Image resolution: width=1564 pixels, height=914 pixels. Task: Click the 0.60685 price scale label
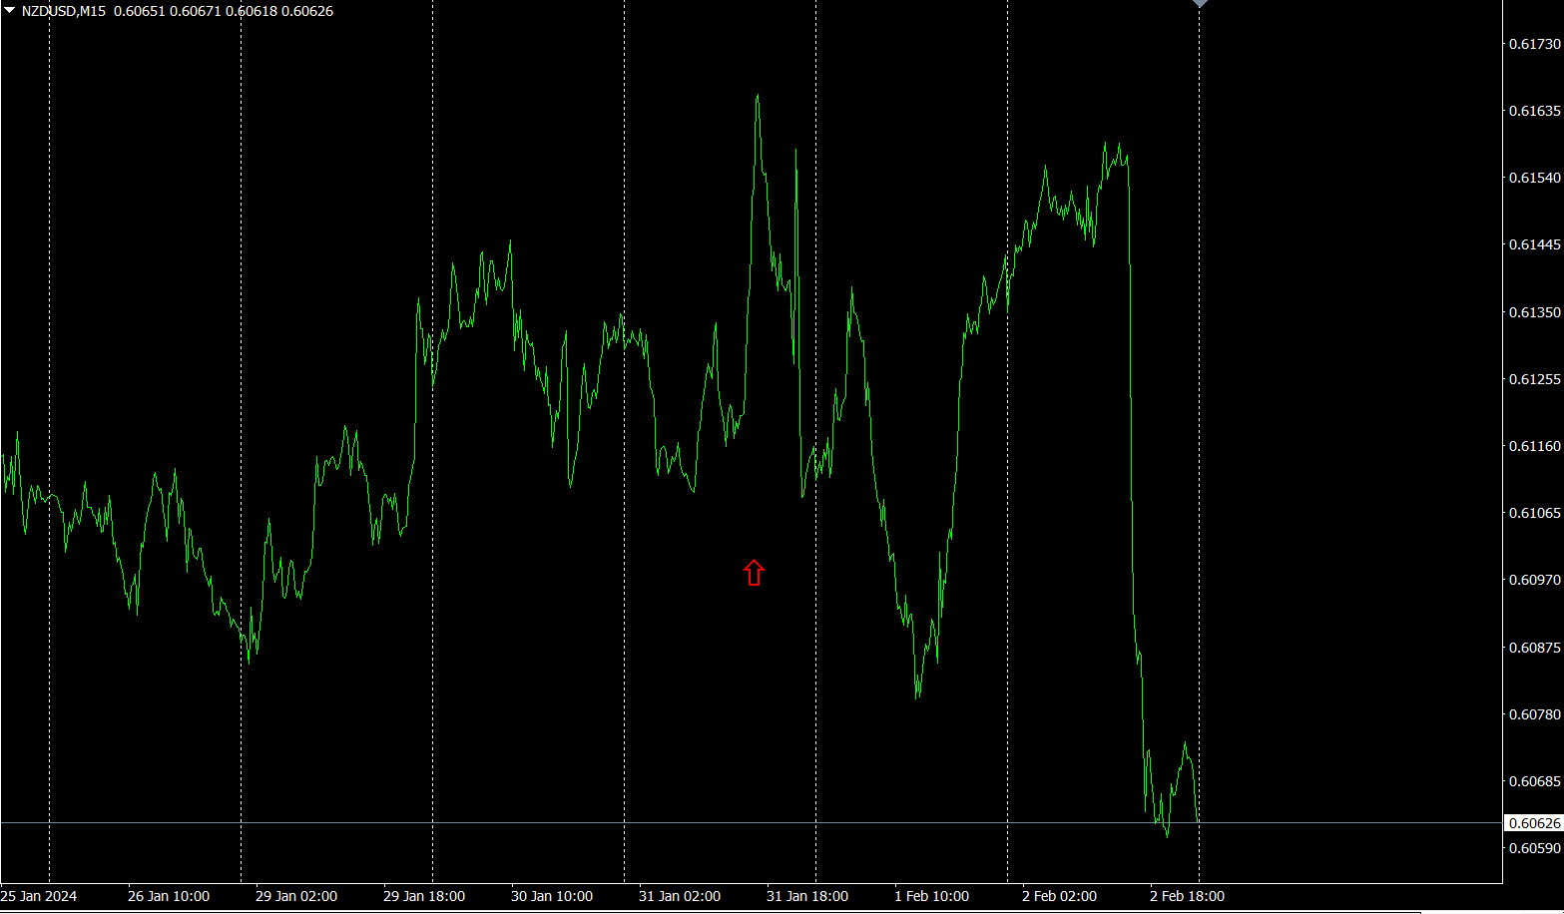(x=1534, y=781)
